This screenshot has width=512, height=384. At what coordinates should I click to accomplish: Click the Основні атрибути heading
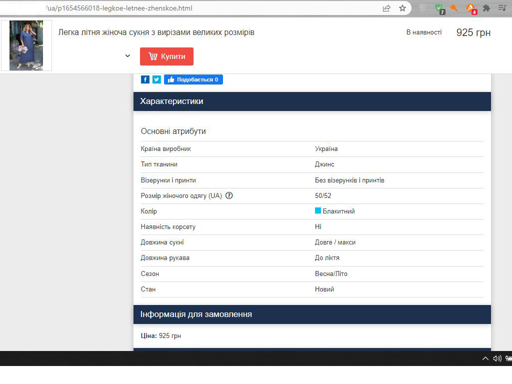[x=173, y=131]
